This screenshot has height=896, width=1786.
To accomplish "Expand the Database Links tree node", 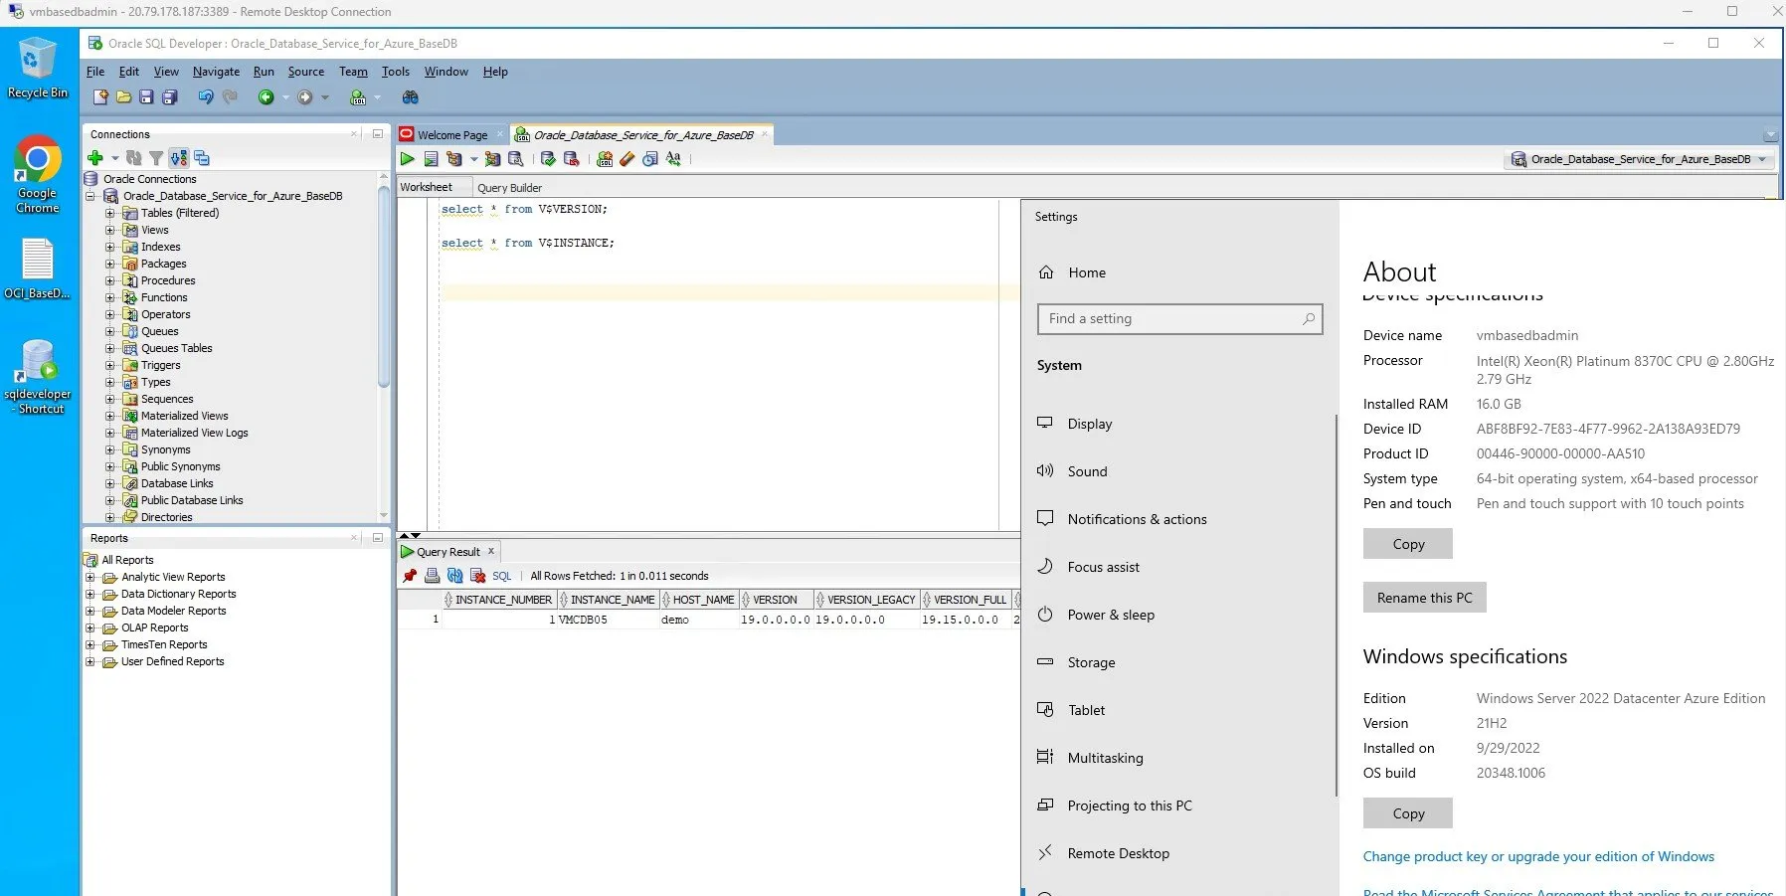I will click(x=110, y=483).
